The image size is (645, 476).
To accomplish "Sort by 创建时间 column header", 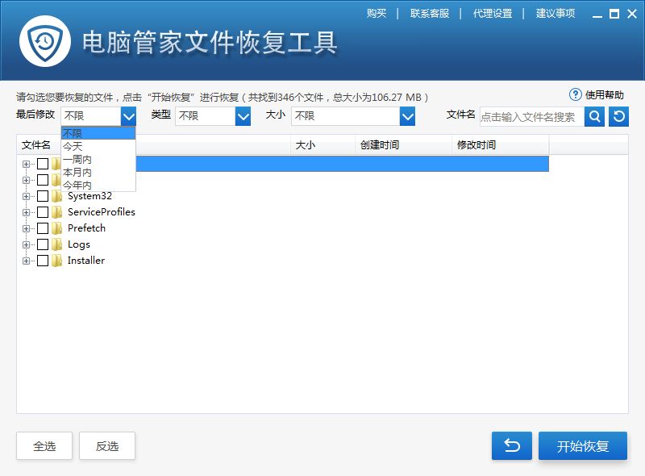I will [x=404, y=145].
